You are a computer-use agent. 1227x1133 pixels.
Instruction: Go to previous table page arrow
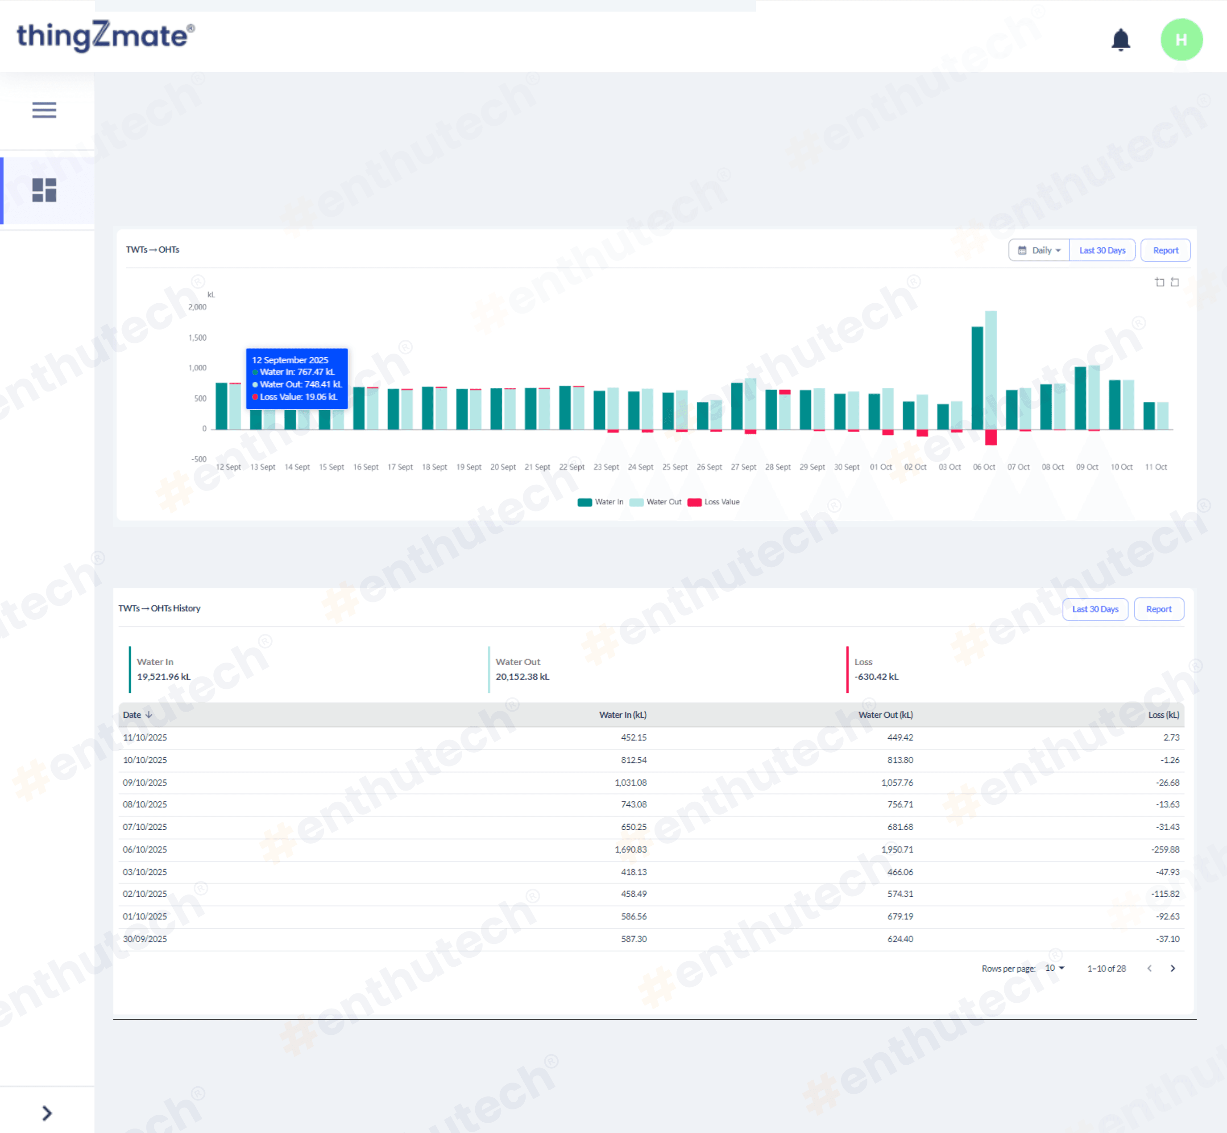(x=1149, y=968)
